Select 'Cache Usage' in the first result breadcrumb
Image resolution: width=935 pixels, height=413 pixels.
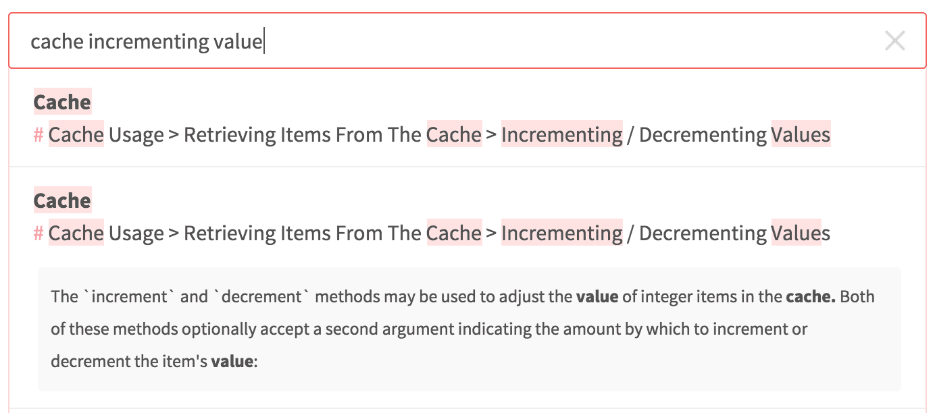point(106,135)
